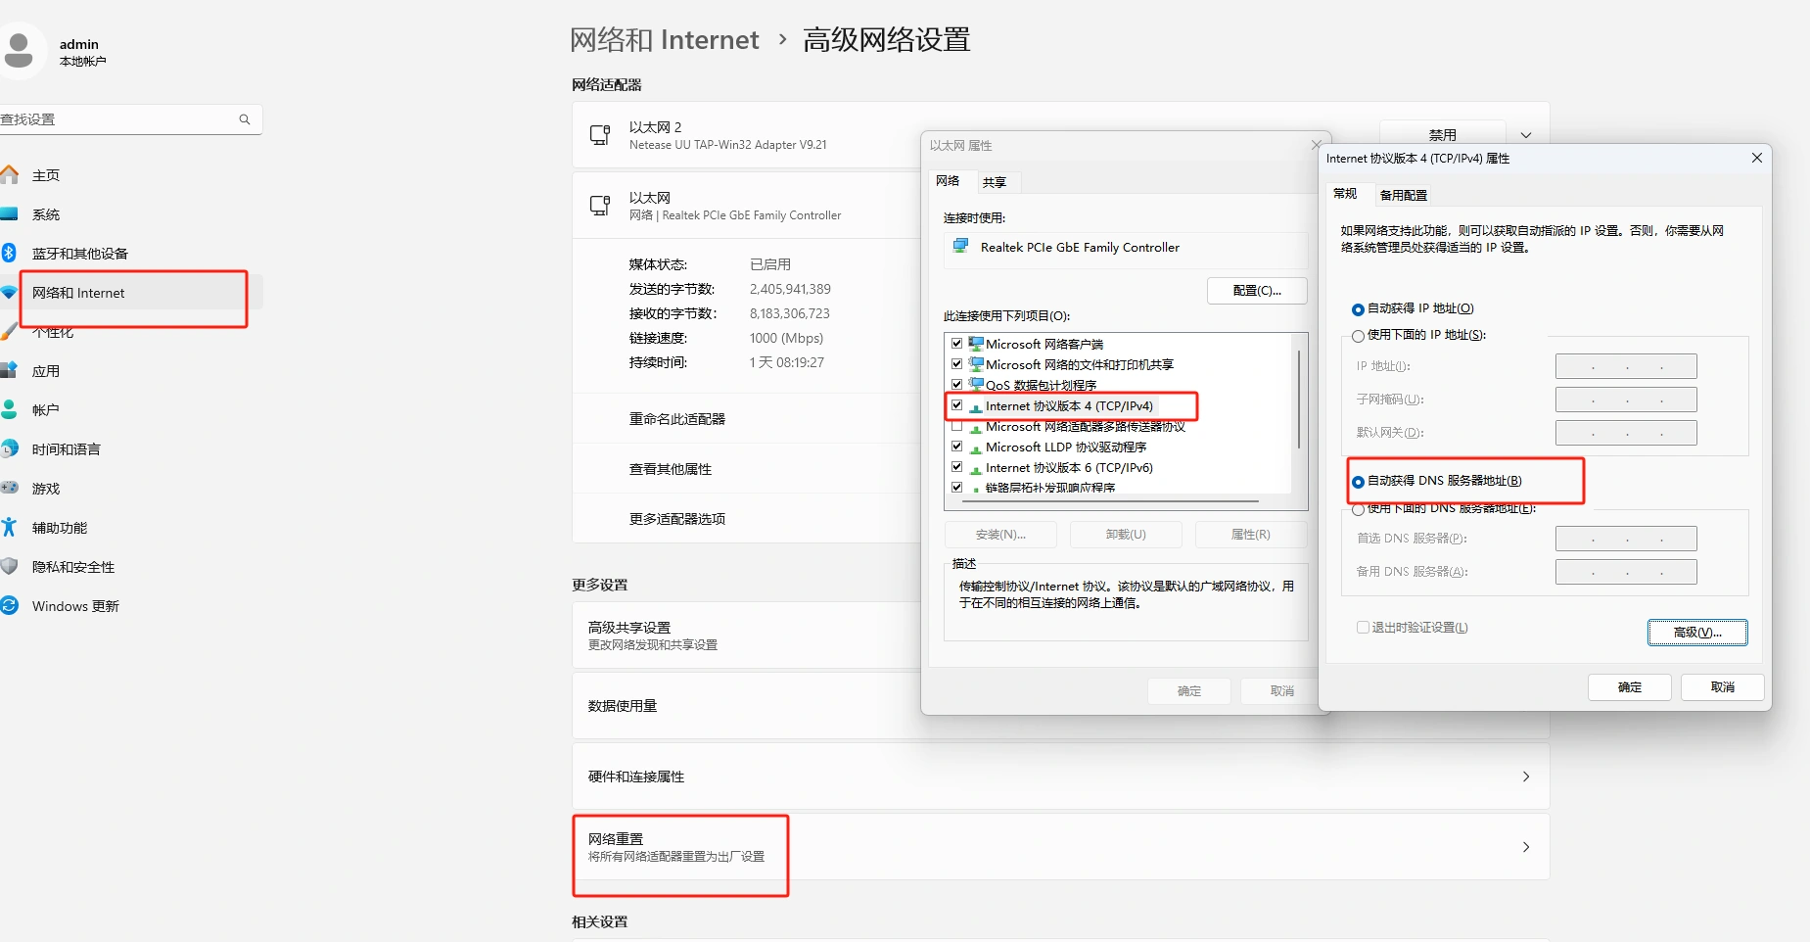Go back to 网络和 Internet breadcrumb

(x=665, y=40)
